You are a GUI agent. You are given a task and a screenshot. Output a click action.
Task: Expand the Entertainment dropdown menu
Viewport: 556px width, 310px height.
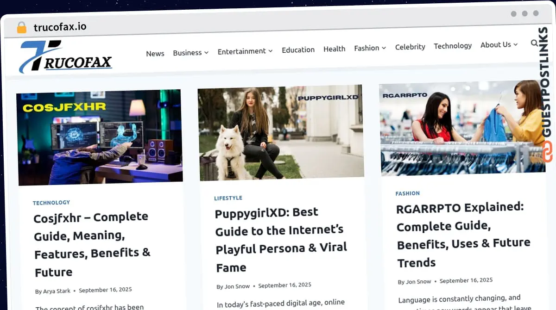[245, 51]
